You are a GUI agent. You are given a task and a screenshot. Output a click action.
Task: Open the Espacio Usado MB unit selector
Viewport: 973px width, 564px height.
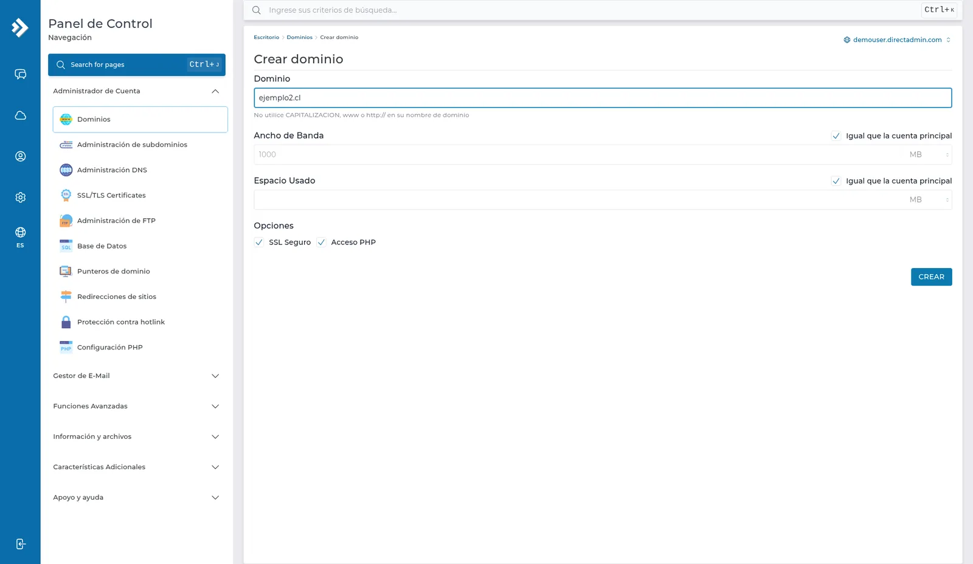click(929, 200)
